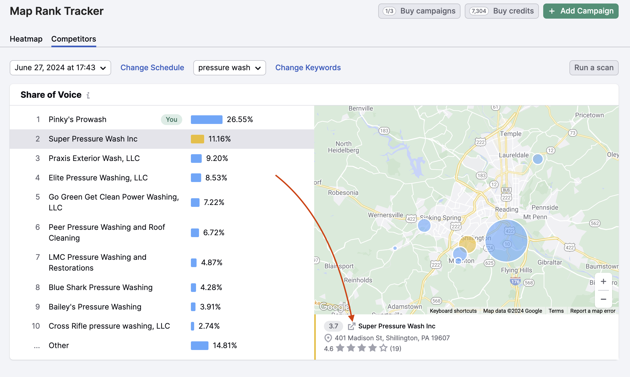630x377 pixels.
Task: Click the Praxis Exterior Wash share bar
Action: [x=196, y=159]
